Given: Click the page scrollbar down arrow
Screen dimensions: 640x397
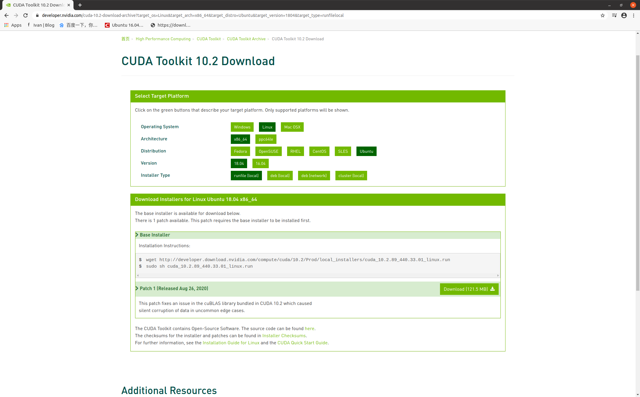Looking at the screenshot, I should (x=638, y=395).
